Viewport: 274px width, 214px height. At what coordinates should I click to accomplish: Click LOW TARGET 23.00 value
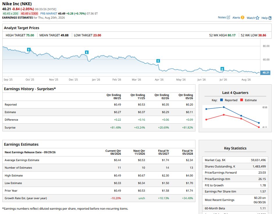point(97,35)
